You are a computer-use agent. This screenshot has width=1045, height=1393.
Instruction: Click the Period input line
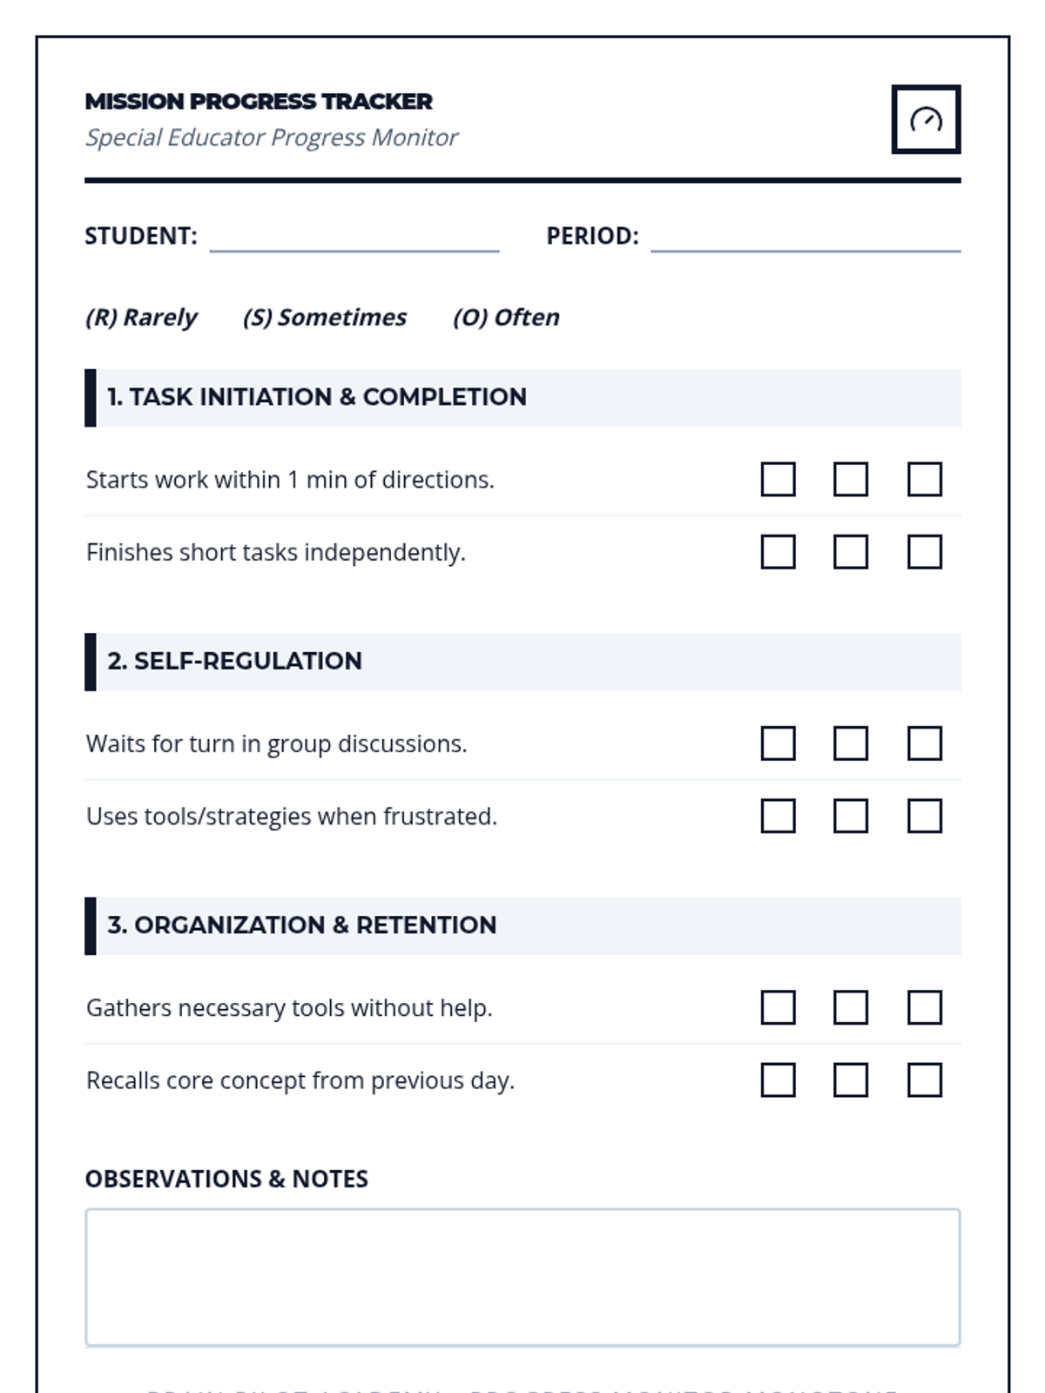[806, 238]
